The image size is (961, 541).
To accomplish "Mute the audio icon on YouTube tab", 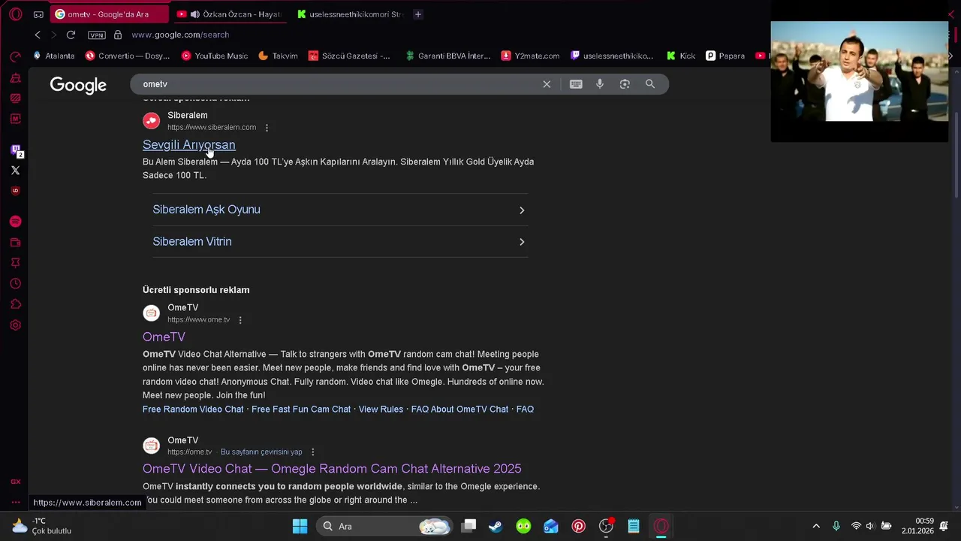I will pyautogui.click(x=195, y=14).
